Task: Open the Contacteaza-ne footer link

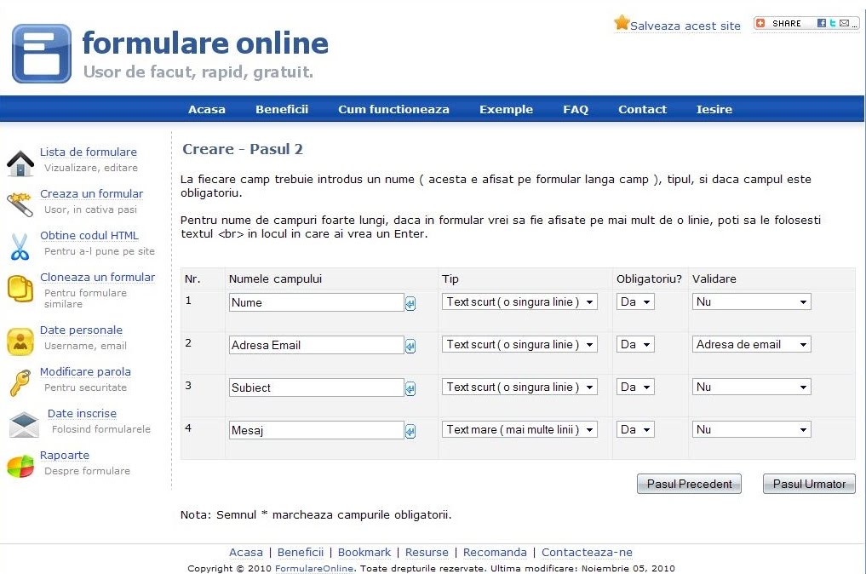Action: (587, 552)
